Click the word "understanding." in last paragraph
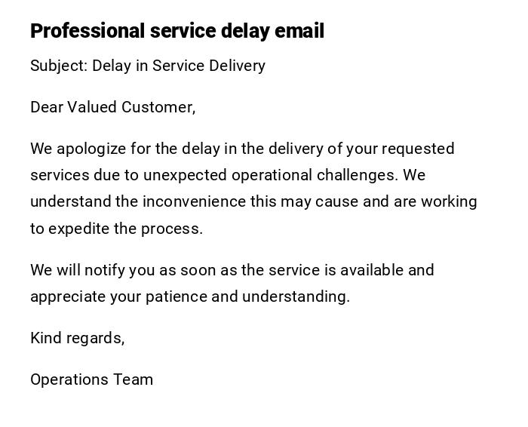The image size is (528, 427). [296, 296]
